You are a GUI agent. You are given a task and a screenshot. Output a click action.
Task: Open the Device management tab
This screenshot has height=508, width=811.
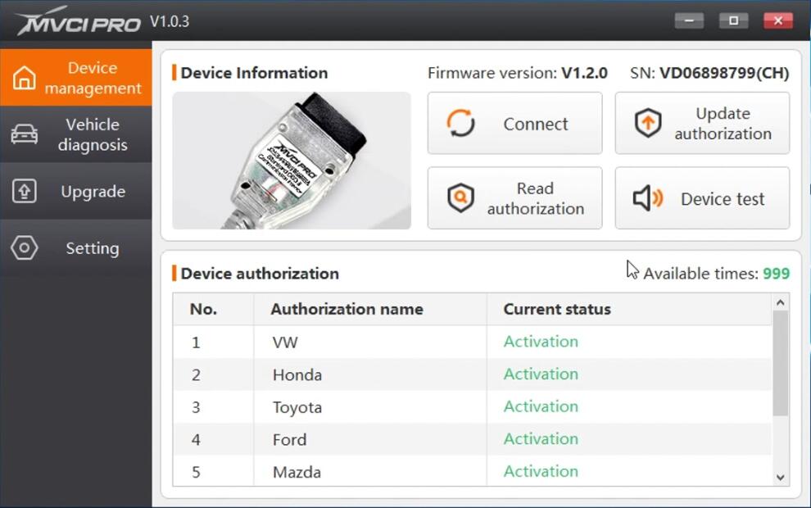[x=76, y=78]
